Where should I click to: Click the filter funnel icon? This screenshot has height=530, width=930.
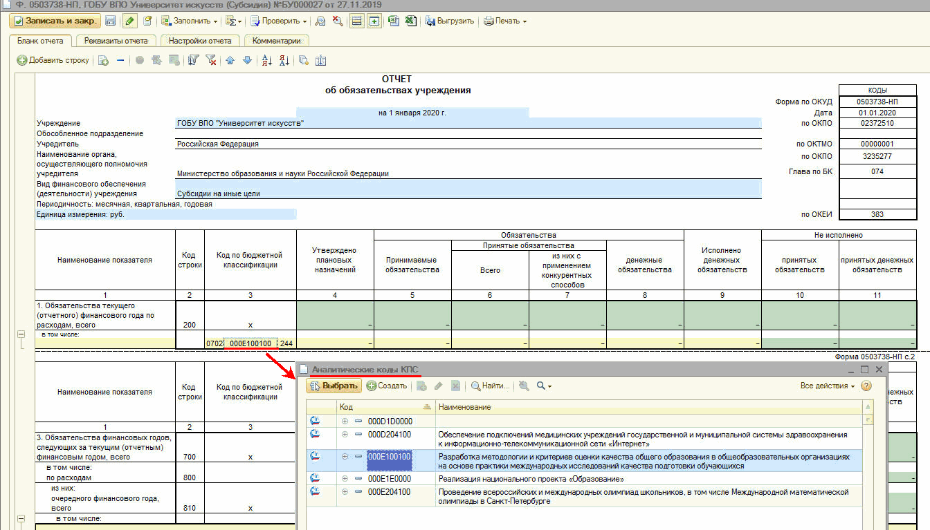193,60
